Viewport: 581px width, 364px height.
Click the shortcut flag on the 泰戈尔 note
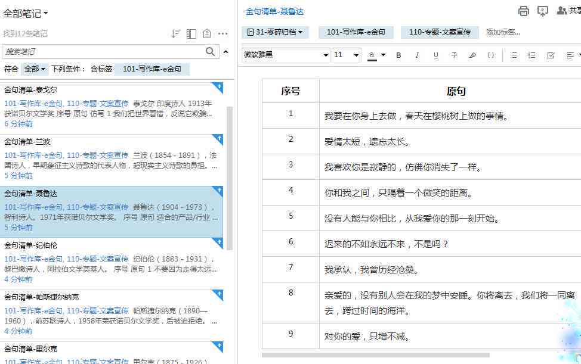point(218,88)
